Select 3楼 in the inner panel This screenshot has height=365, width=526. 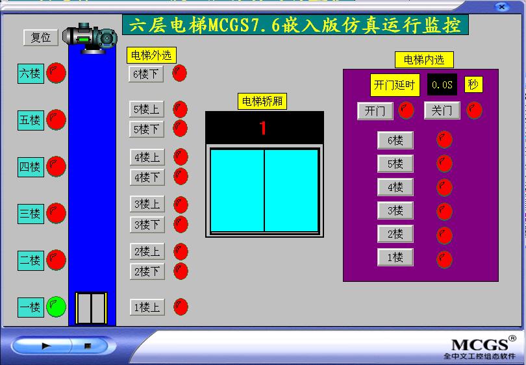tap(395, 210)
